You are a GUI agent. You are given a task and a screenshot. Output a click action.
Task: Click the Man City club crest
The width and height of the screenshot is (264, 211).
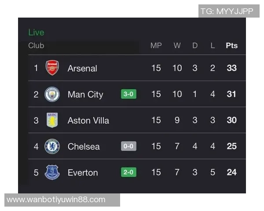(52, 94)
